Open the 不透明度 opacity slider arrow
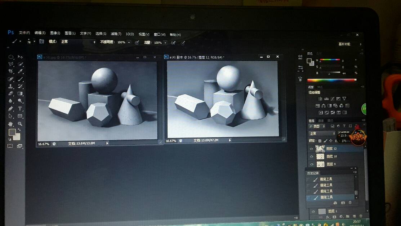The image size is (401, 226). [129, 42]
